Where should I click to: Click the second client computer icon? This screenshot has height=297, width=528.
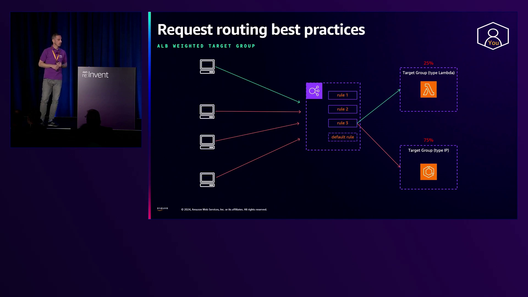tap(207, 112)
